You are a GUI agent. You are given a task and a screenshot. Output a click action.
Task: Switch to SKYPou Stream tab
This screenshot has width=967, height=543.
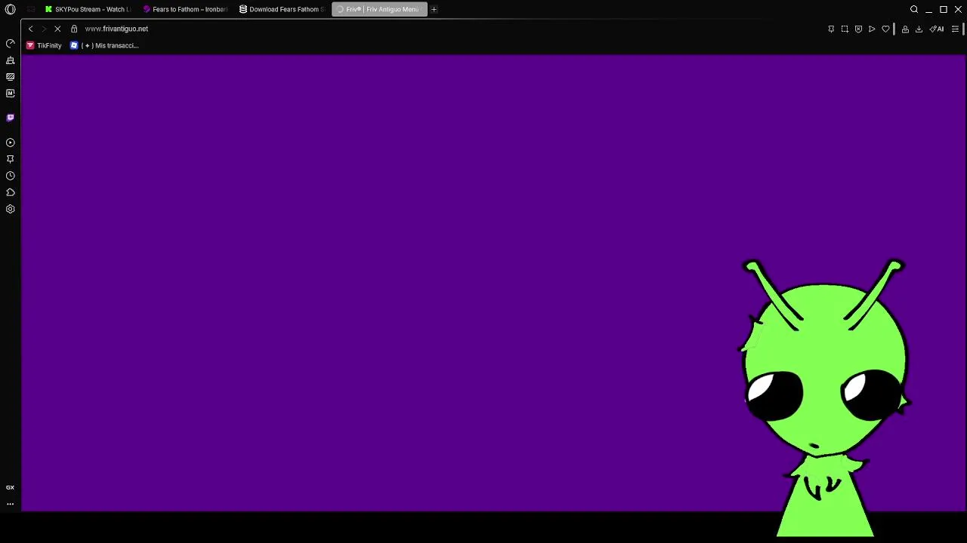(88, 9)
